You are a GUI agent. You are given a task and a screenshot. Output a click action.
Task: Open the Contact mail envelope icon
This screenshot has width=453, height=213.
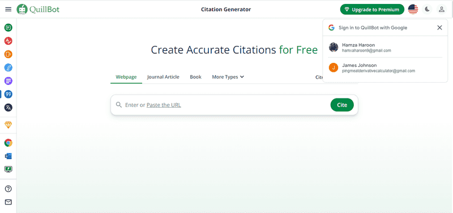[8, 202]
